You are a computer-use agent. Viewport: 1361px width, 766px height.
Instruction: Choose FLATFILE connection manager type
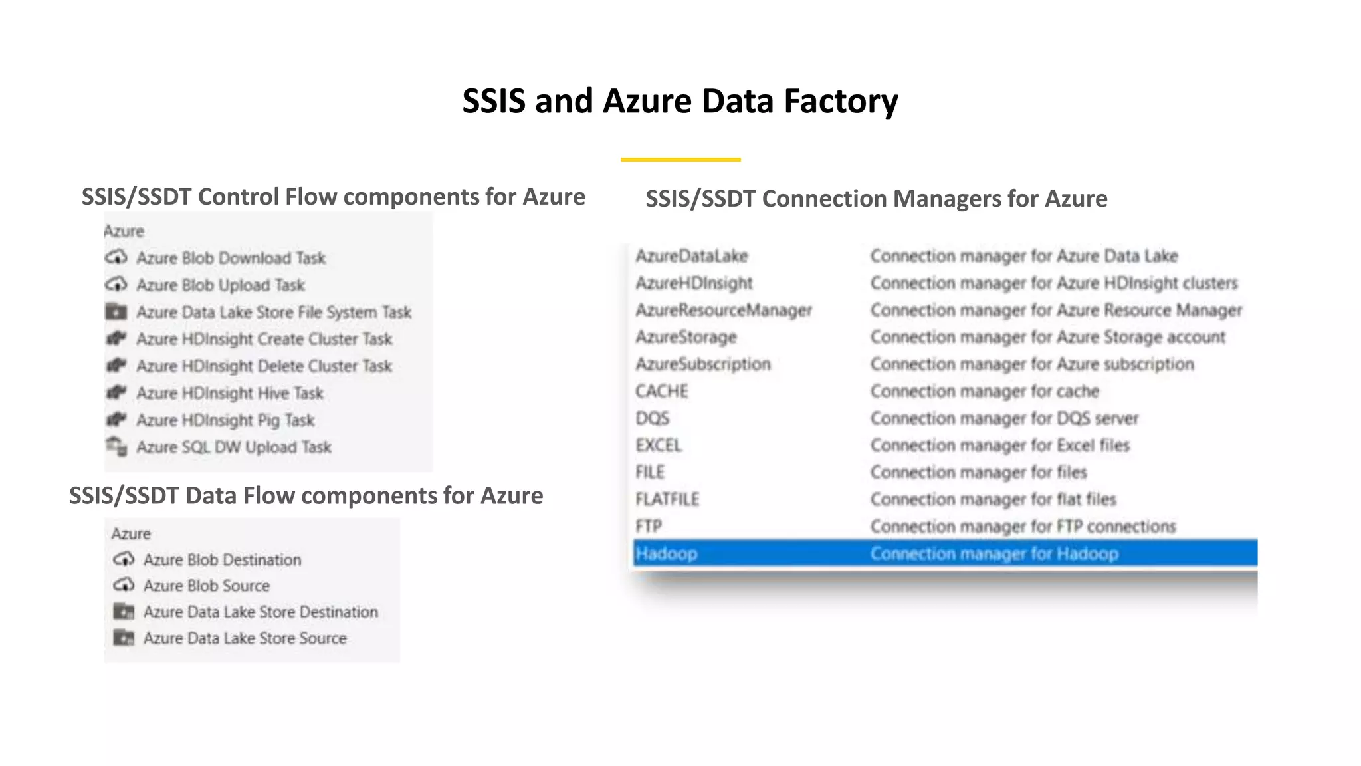tap(667, 499)
